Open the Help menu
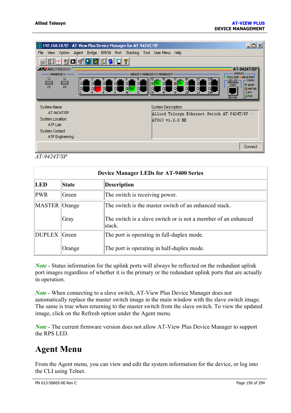This screenshot has height=413, width=291. pos(178,53)
